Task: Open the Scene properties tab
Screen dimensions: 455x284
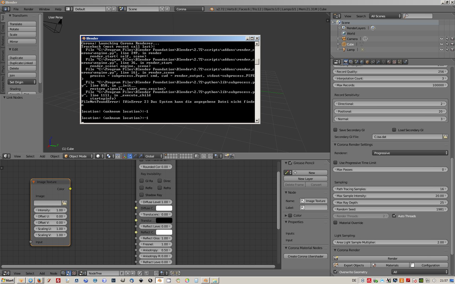Action: point(356,62)
